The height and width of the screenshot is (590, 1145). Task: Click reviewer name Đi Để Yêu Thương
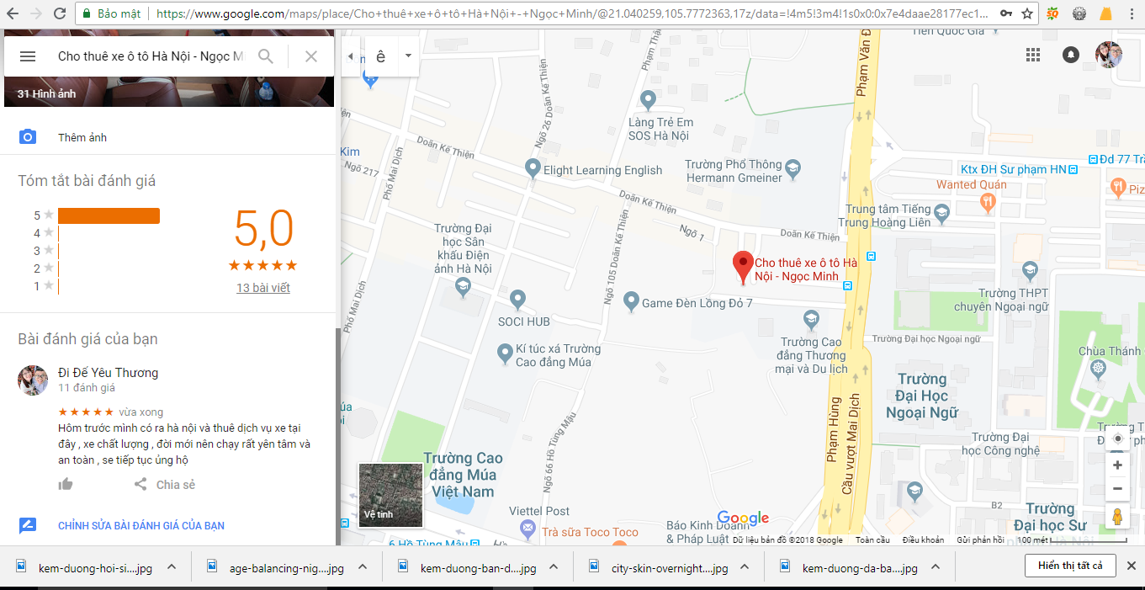[108, 373]
